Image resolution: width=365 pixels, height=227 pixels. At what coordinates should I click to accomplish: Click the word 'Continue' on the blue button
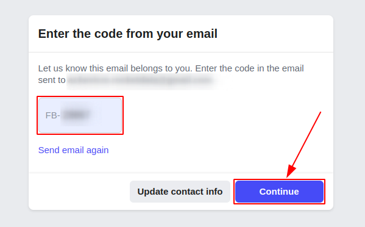click(279, 192)
